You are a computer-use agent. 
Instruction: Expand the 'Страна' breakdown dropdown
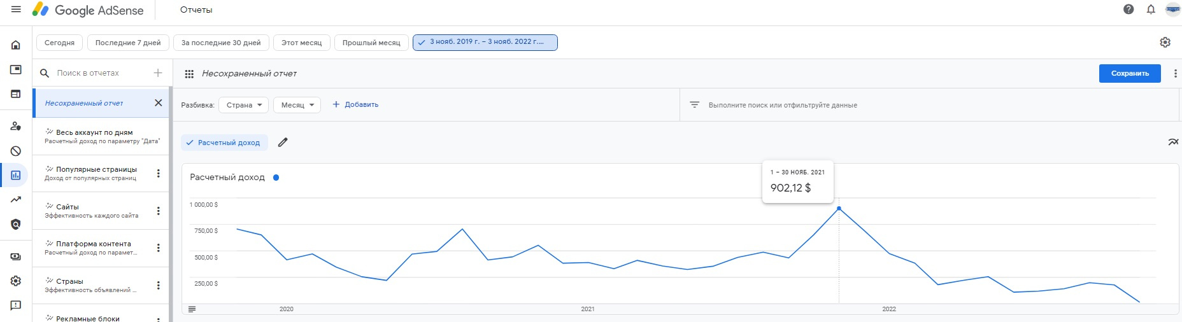[243, 105]
